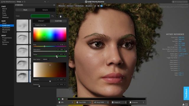Select the first eyebrow style thumbnail
The width and height of the screenshot is (189, 106).
click(x=22, y=25)
